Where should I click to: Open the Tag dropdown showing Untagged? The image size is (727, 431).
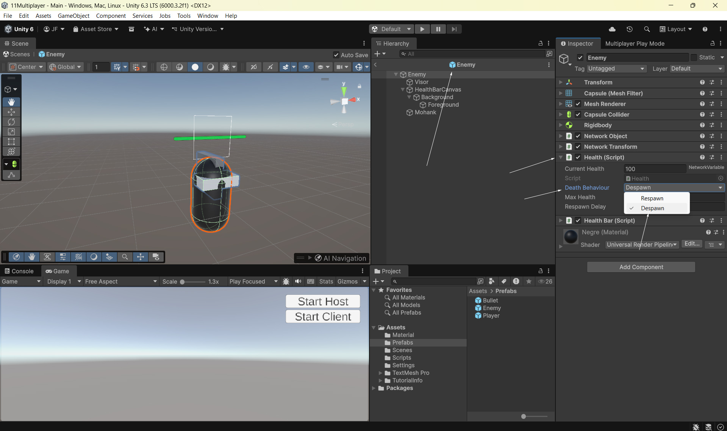coord(616,69)
